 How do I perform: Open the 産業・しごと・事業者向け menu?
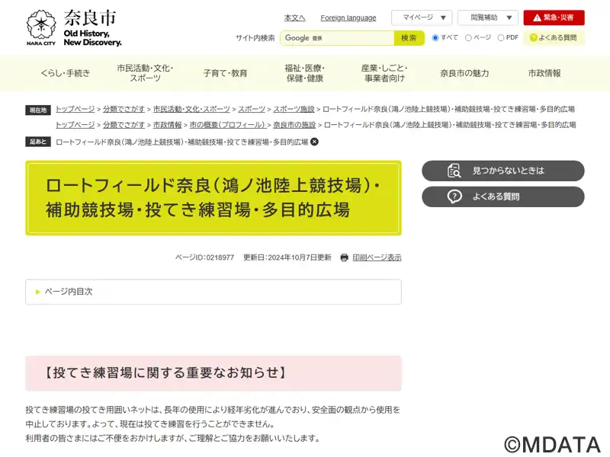384,73
